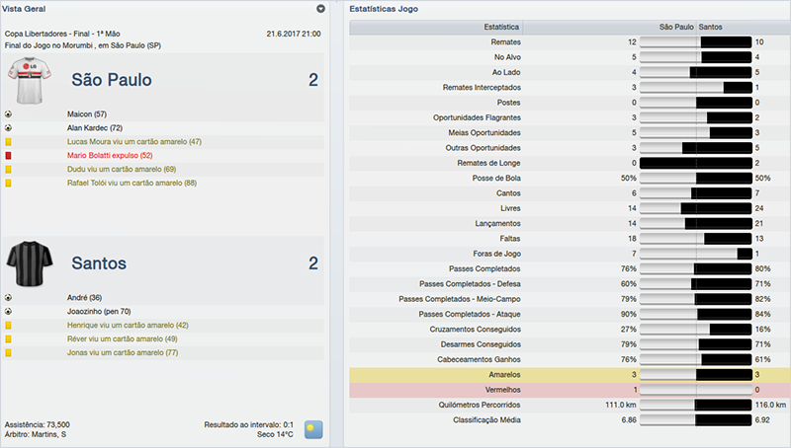
Task: Select Alan Kardec goal event entry
Action: [95, 128]
